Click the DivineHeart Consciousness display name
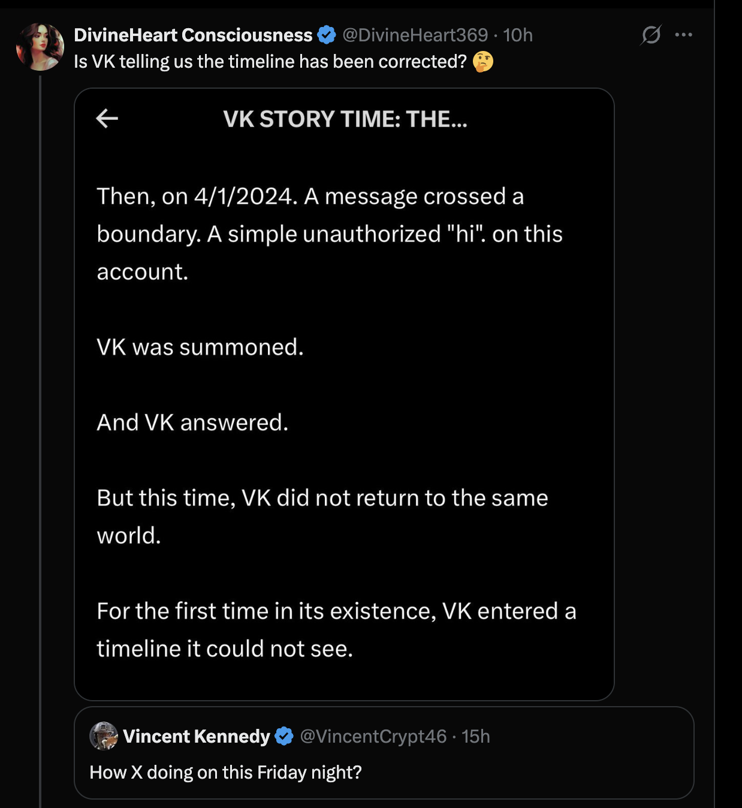Image resolution: width=742 pixels, height=808 pixels. [193, 35]
